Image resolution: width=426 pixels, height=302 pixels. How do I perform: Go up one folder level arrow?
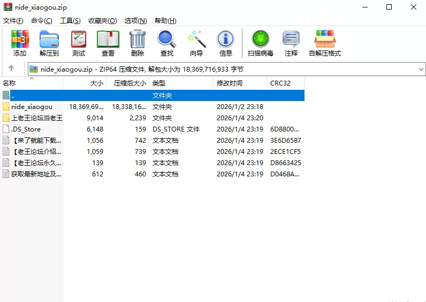(11, 69)
